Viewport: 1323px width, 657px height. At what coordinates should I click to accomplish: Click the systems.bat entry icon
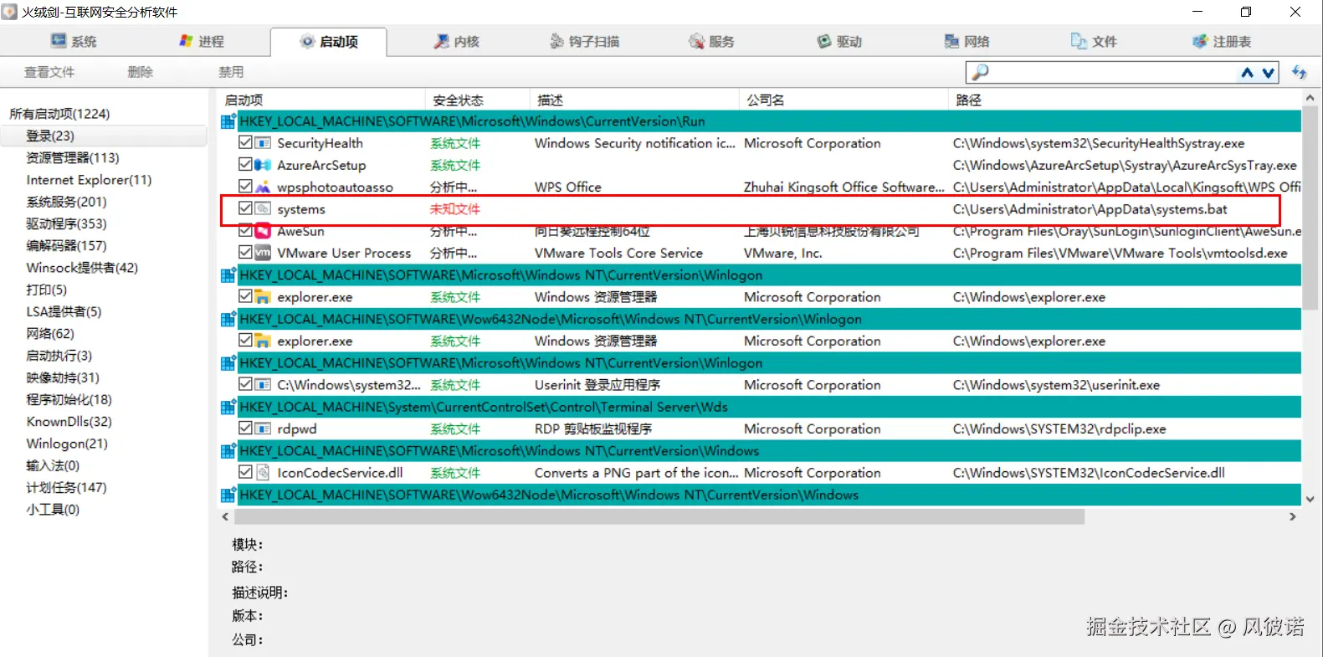coord(263,208)
